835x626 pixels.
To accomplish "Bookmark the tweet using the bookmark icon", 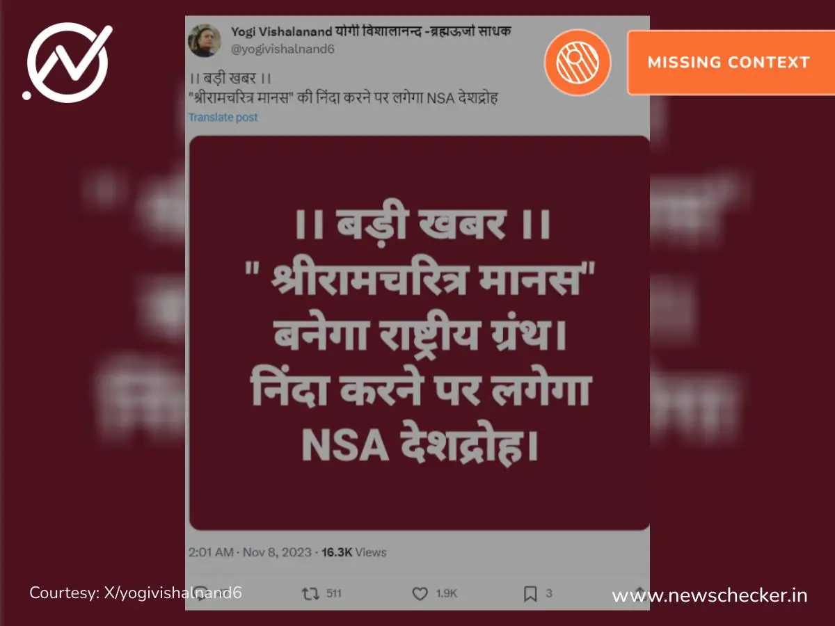I will pos(530,593).
